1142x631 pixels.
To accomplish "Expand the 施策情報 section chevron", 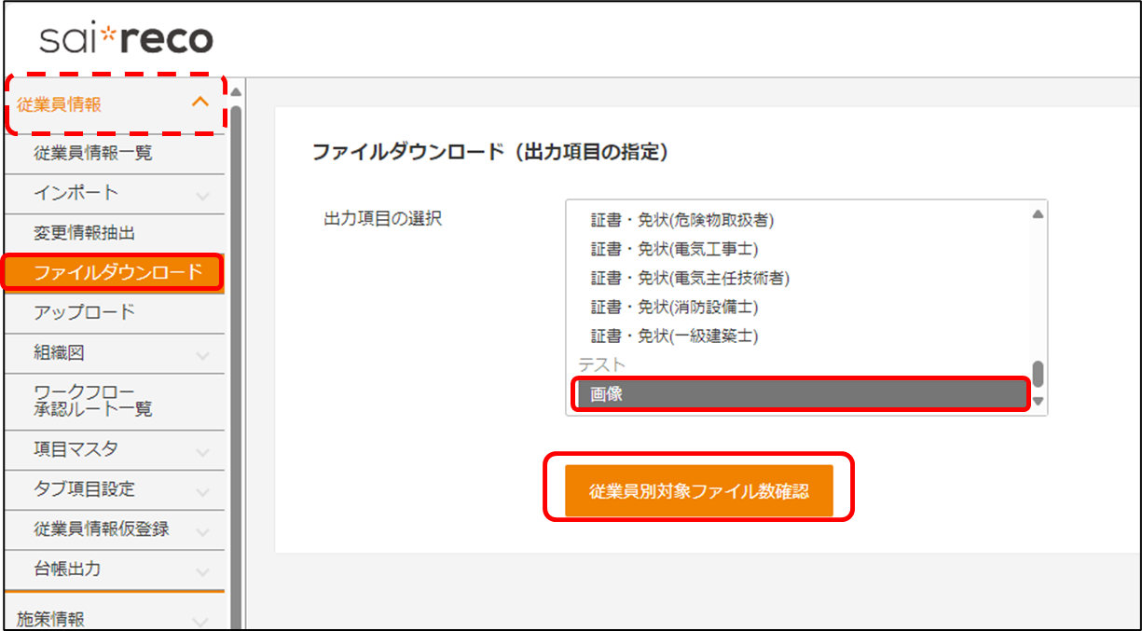I will pos(200,621).
